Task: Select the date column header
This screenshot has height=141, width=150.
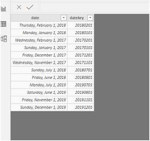Action: pyautogui.click(x=39, y=18)
